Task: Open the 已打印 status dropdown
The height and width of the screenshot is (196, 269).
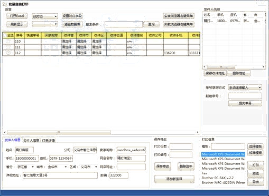Action: pyautogui.click(x=45, y=16)
